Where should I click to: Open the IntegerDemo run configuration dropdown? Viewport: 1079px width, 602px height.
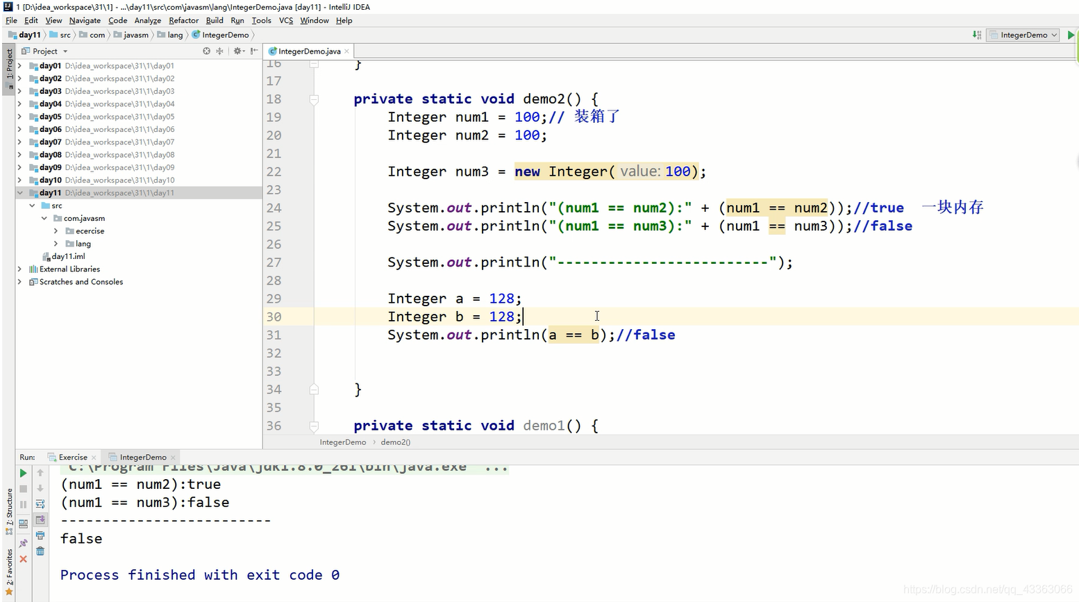1023,35
